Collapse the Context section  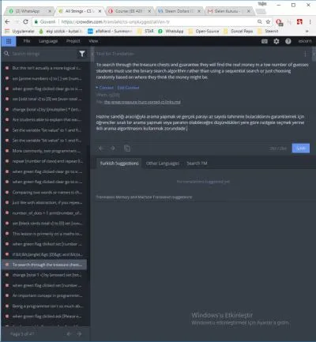104,88
